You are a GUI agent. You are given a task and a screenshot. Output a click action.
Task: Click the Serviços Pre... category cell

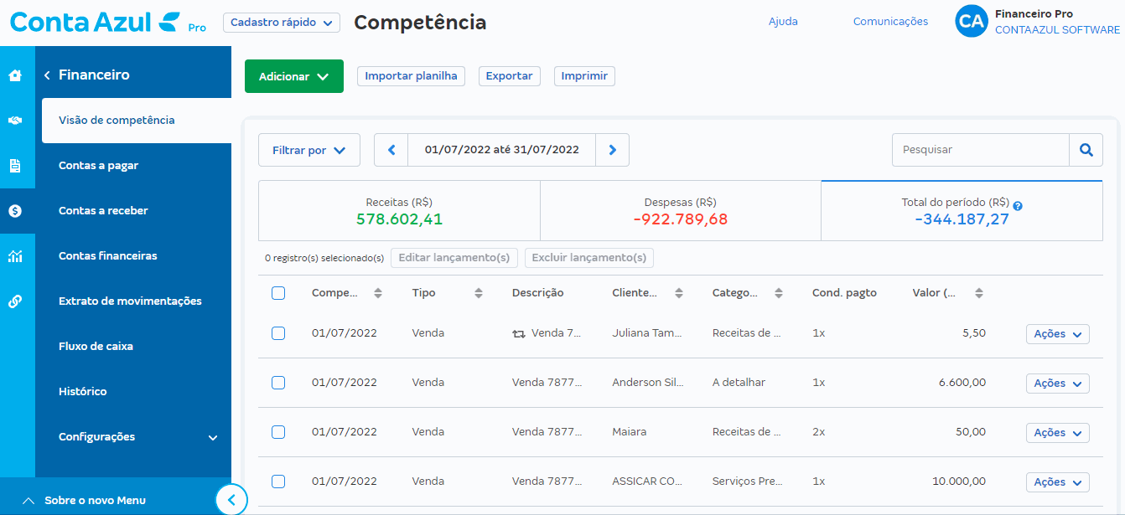click(x=748, y=482)
